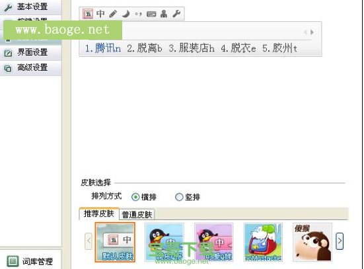The height and width of the screenshot is (269, 364).
Task: Click the 界面设置 sidebar icon
Action: [8, 53]
